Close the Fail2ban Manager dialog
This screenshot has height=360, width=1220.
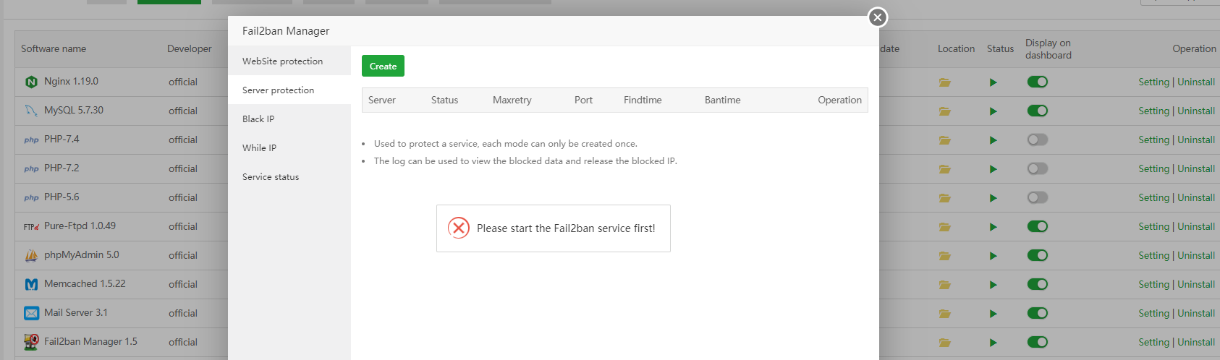[878, 17]
